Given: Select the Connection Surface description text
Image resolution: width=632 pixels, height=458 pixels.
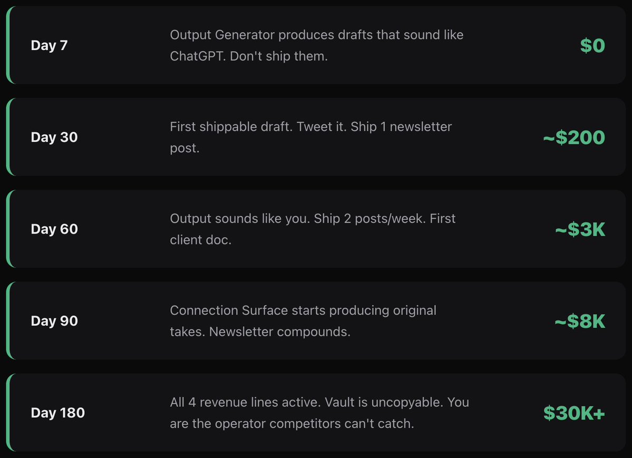Looking at the screenshot, I should (x=303, y=321).
